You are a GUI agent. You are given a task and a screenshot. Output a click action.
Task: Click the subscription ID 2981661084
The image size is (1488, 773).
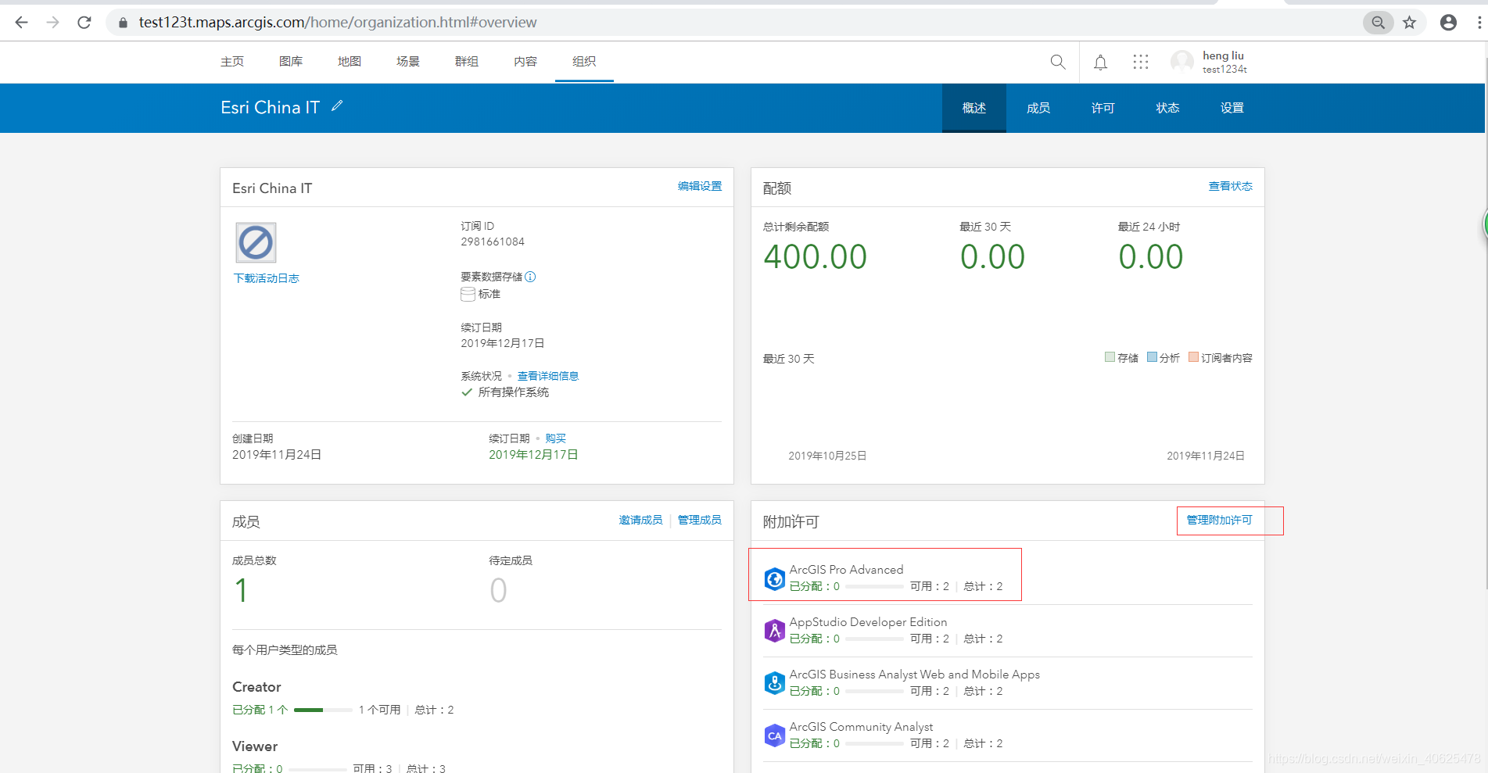coord(493,242)
